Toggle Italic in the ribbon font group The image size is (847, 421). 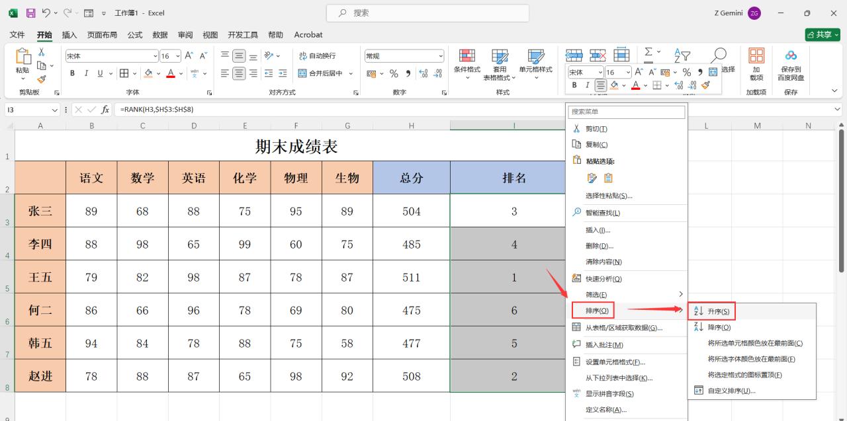point(86,73)
